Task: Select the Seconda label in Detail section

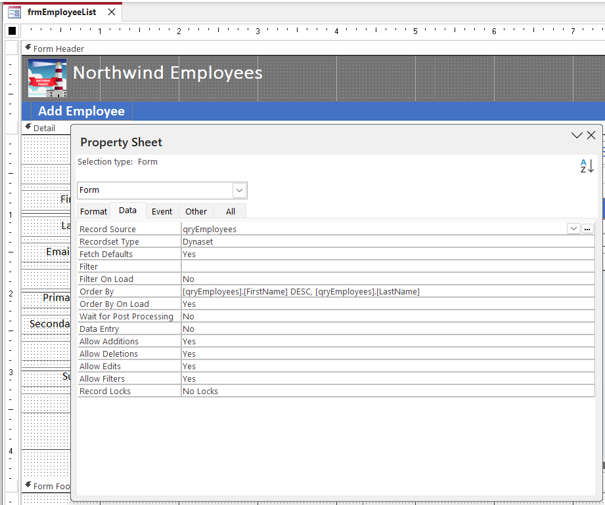Action: tap(50, 324)
